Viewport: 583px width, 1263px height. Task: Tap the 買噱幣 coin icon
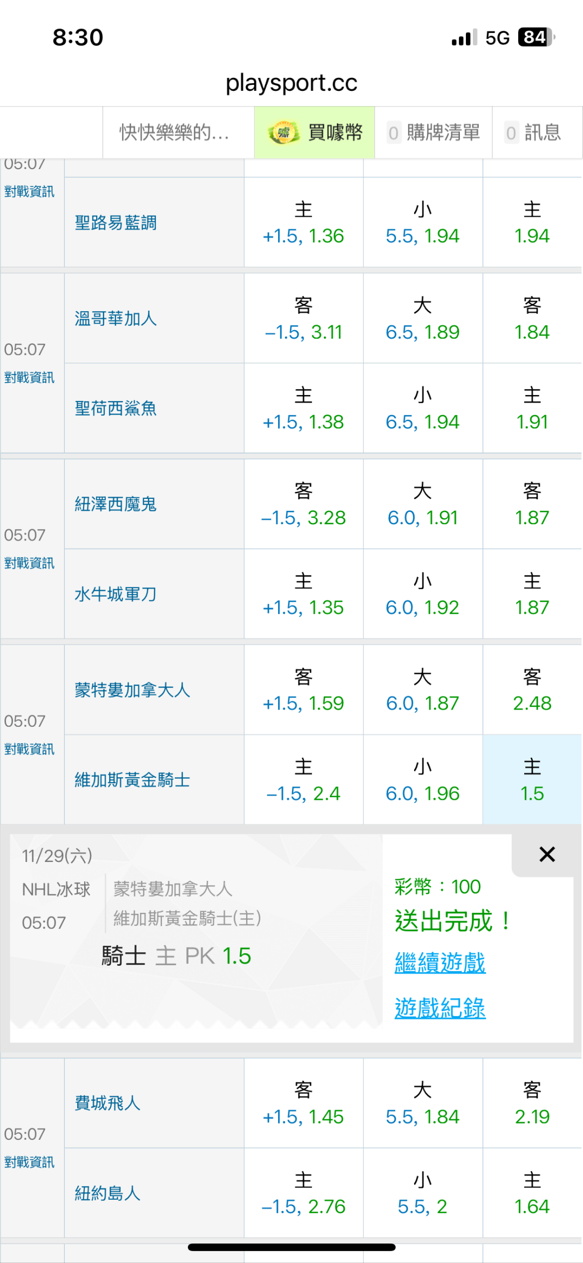284,132
